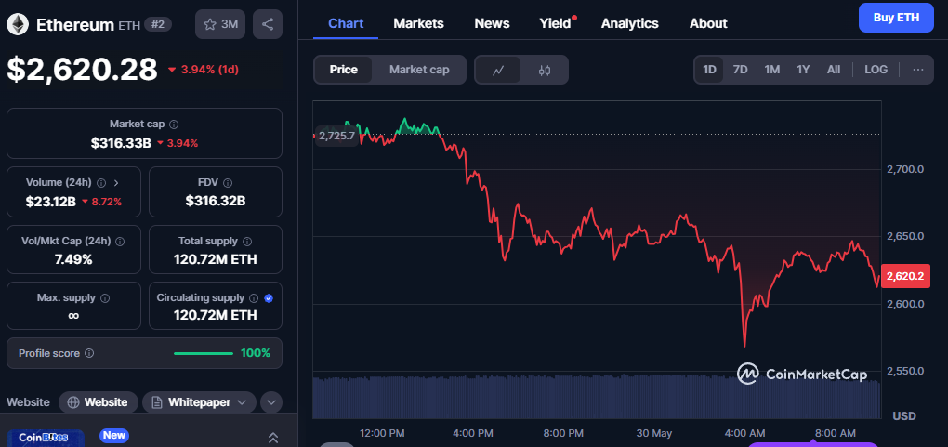Open the Yield tab

coord(556,23)
